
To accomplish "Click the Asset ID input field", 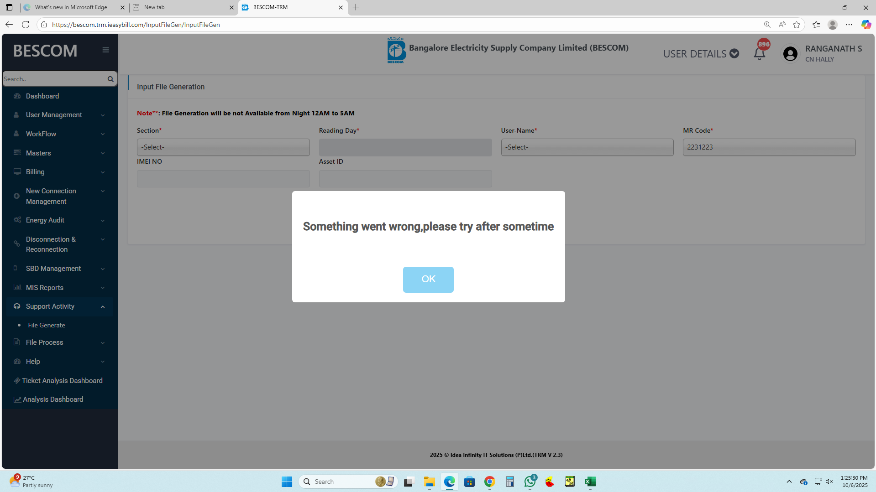I will [x=405, y=179].
